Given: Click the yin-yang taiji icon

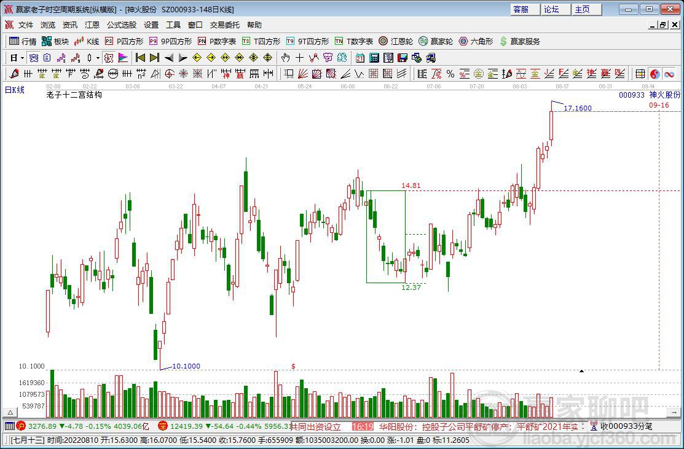Looking at the screenshot, I should point(655,74).
